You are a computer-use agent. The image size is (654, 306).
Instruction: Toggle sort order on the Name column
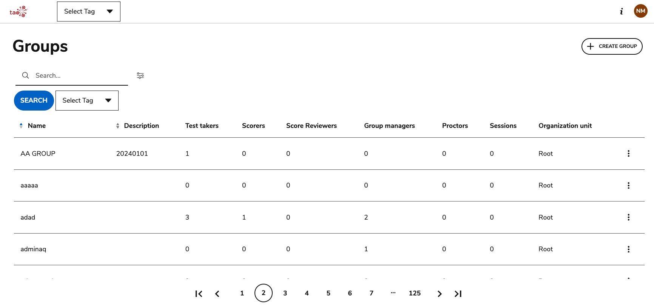point(21,125)
